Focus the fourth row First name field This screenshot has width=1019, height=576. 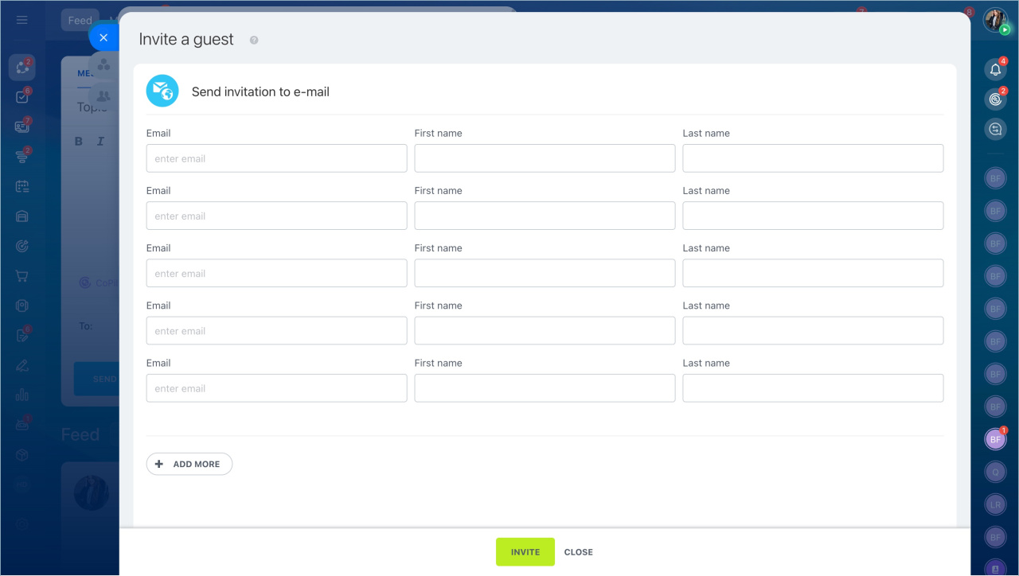(545, 331)
